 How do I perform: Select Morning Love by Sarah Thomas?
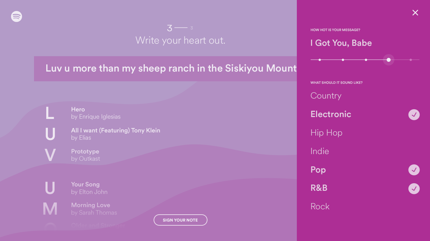point(94,209)
